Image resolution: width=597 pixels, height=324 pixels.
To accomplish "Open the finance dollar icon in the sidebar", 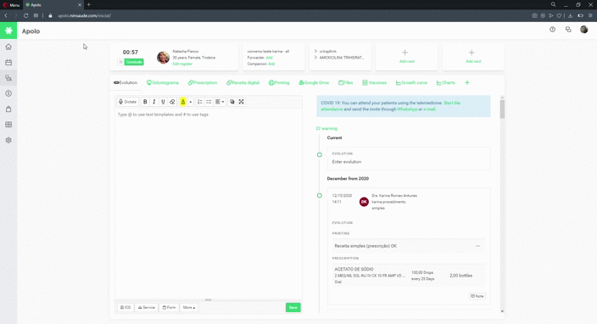I will [8, 93].
